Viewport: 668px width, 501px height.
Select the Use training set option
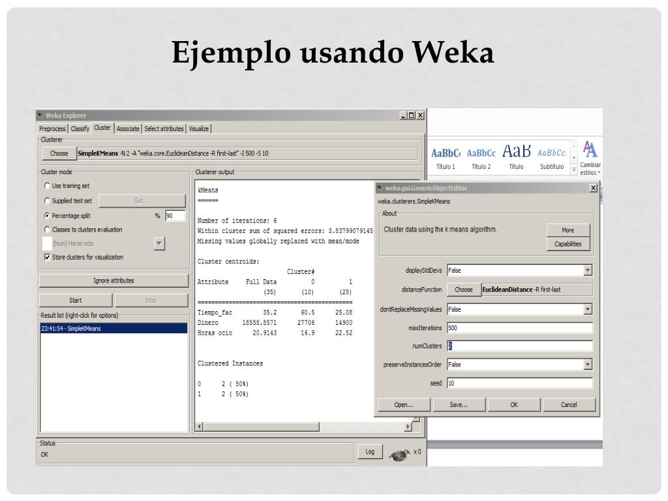click(x=47, y=186)
